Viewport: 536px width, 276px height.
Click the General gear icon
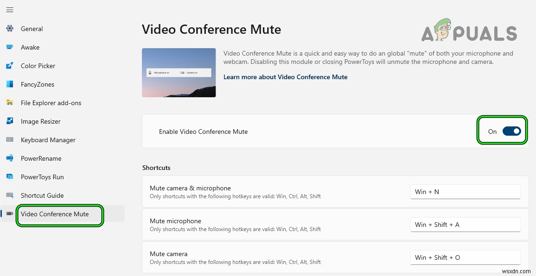10,29
